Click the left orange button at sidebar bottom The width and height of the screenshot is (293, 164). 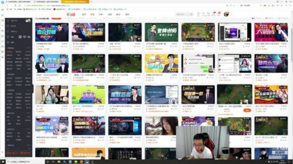[x=12, y=153]
